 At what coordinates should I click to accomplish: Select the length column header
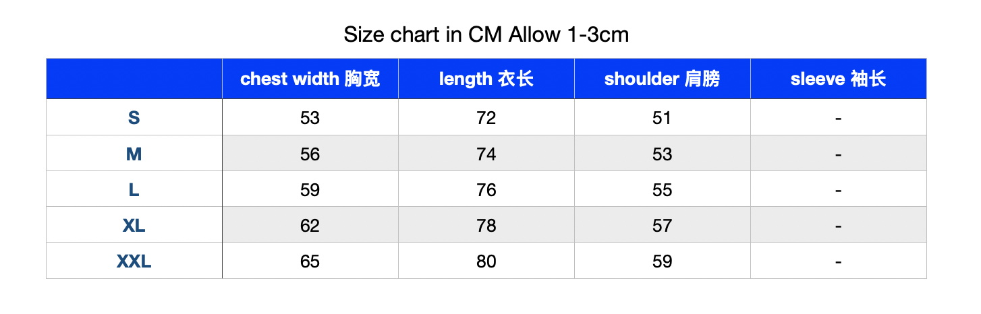[x=486, y=79]
